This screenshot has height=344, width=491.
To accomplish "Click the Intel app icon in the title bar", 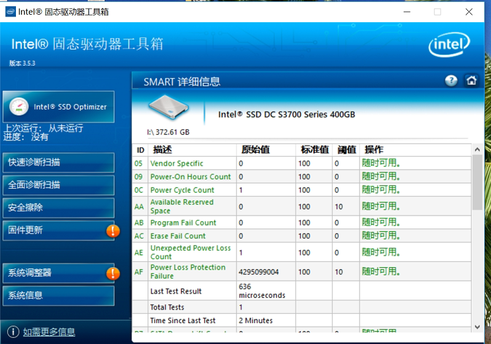I will [10, 12].
